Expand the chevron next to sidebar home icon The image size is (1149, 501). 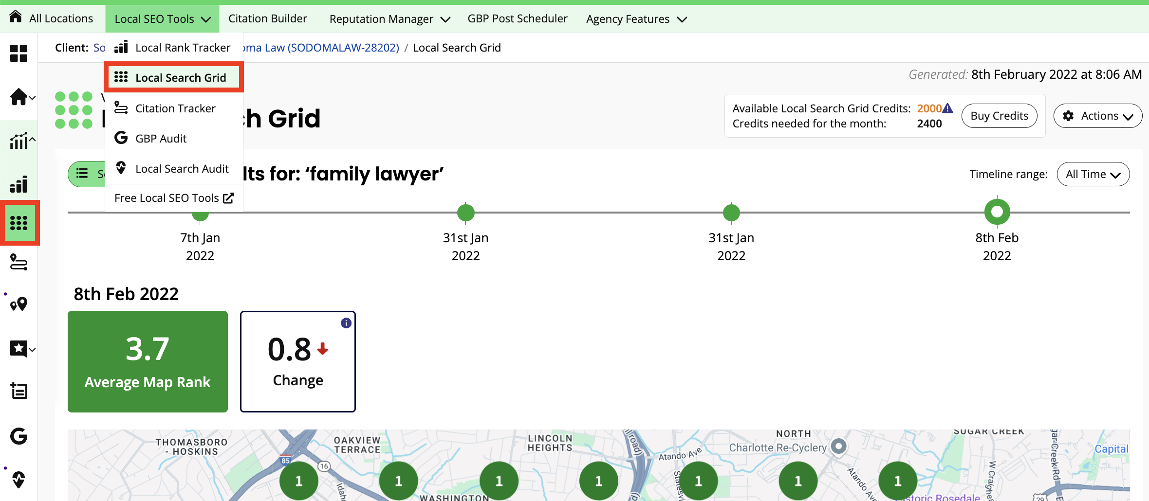[x=32, y=97]
